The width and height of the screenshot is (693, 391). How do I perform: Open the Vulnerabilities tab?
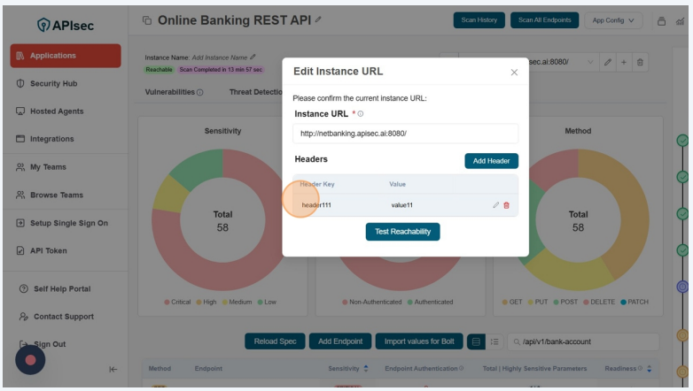174,92
